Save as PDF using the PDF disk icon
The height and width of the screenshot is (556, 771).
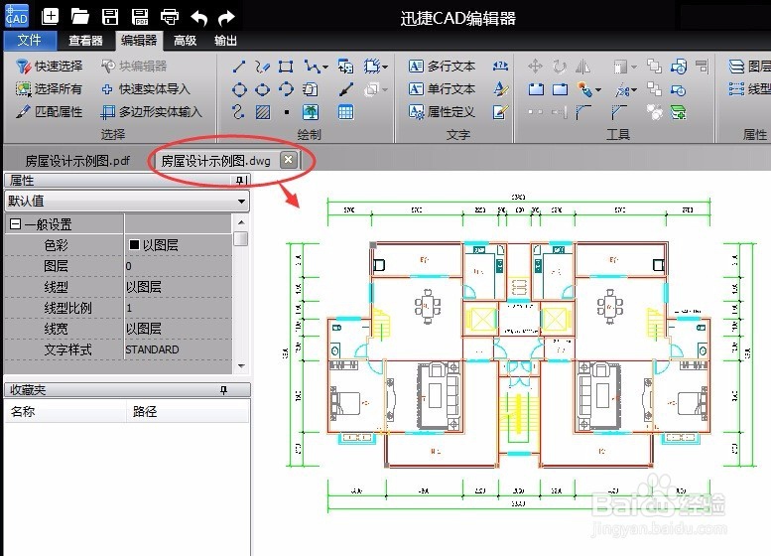click(x=140, y=17)
